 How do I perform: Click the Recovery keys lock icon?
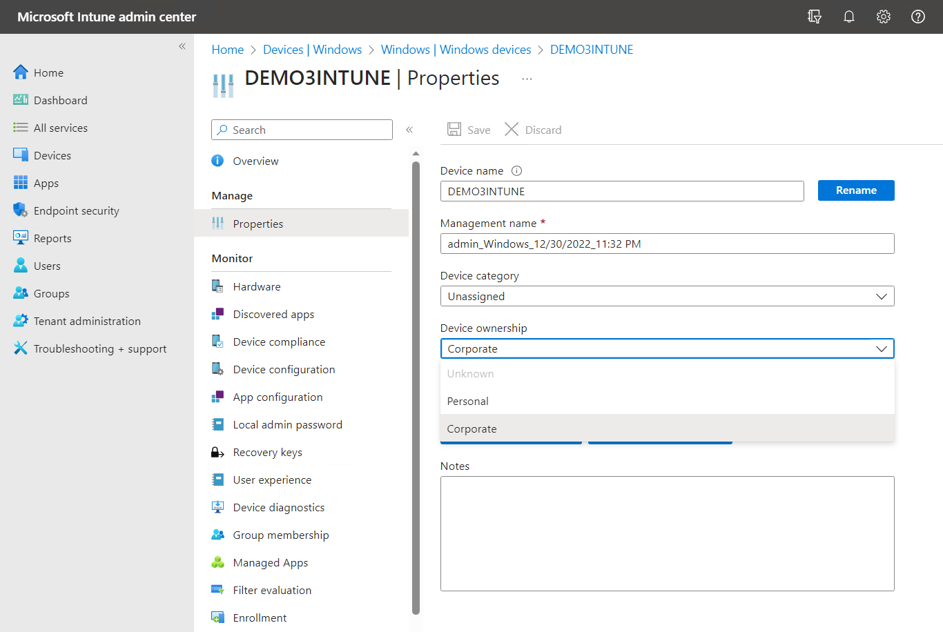217,452
